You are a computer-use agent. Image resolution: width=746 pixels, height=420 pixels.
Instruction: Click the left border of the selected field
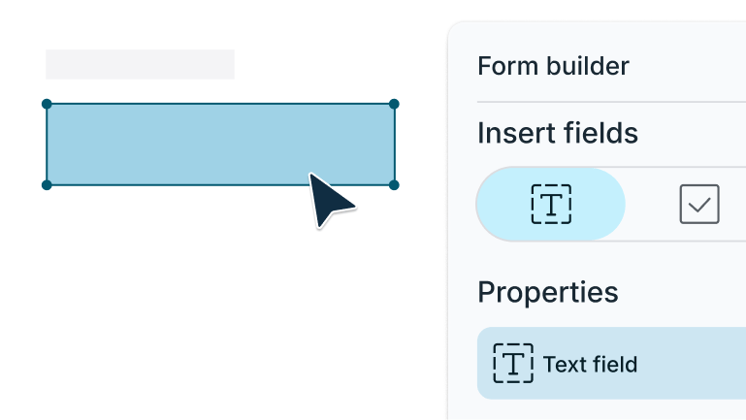pos(47,144)
